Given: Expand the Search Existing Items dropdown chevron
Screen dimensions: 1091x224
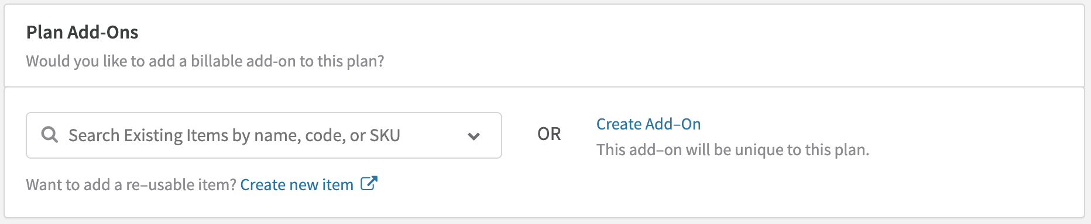Looking at the screenshot, I should 474,136.
